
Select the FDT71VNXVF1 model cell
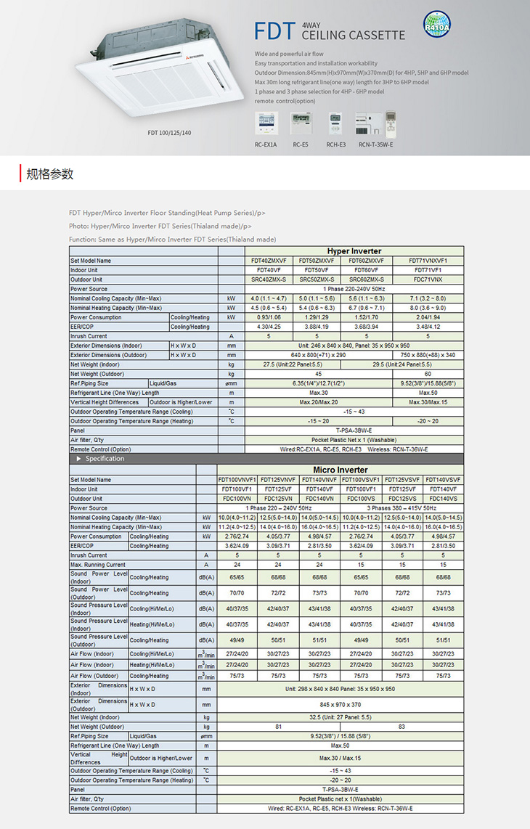click(x=428, y=261)
